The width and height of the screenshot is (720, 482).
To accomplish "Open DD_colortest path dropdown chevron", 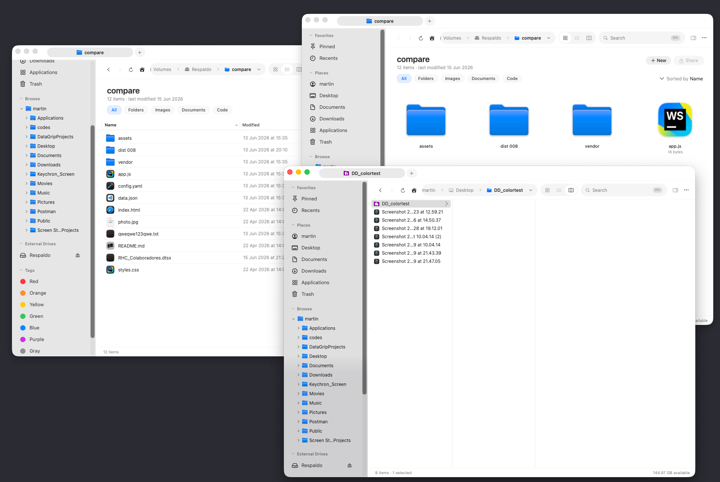I will [x=531, y=190].
